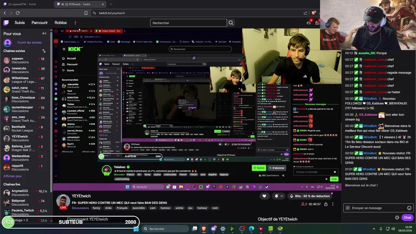The width and height of the screenshot is (416, 234).
Task: Open the Windows Start button
Action: point(136,229)
